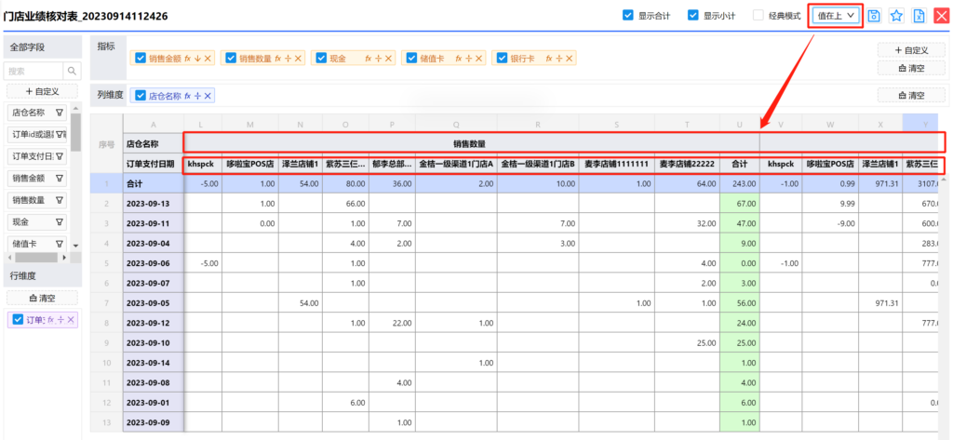Click field list scroll-up arrow
The image size is (953, 440).
point(76,109)
